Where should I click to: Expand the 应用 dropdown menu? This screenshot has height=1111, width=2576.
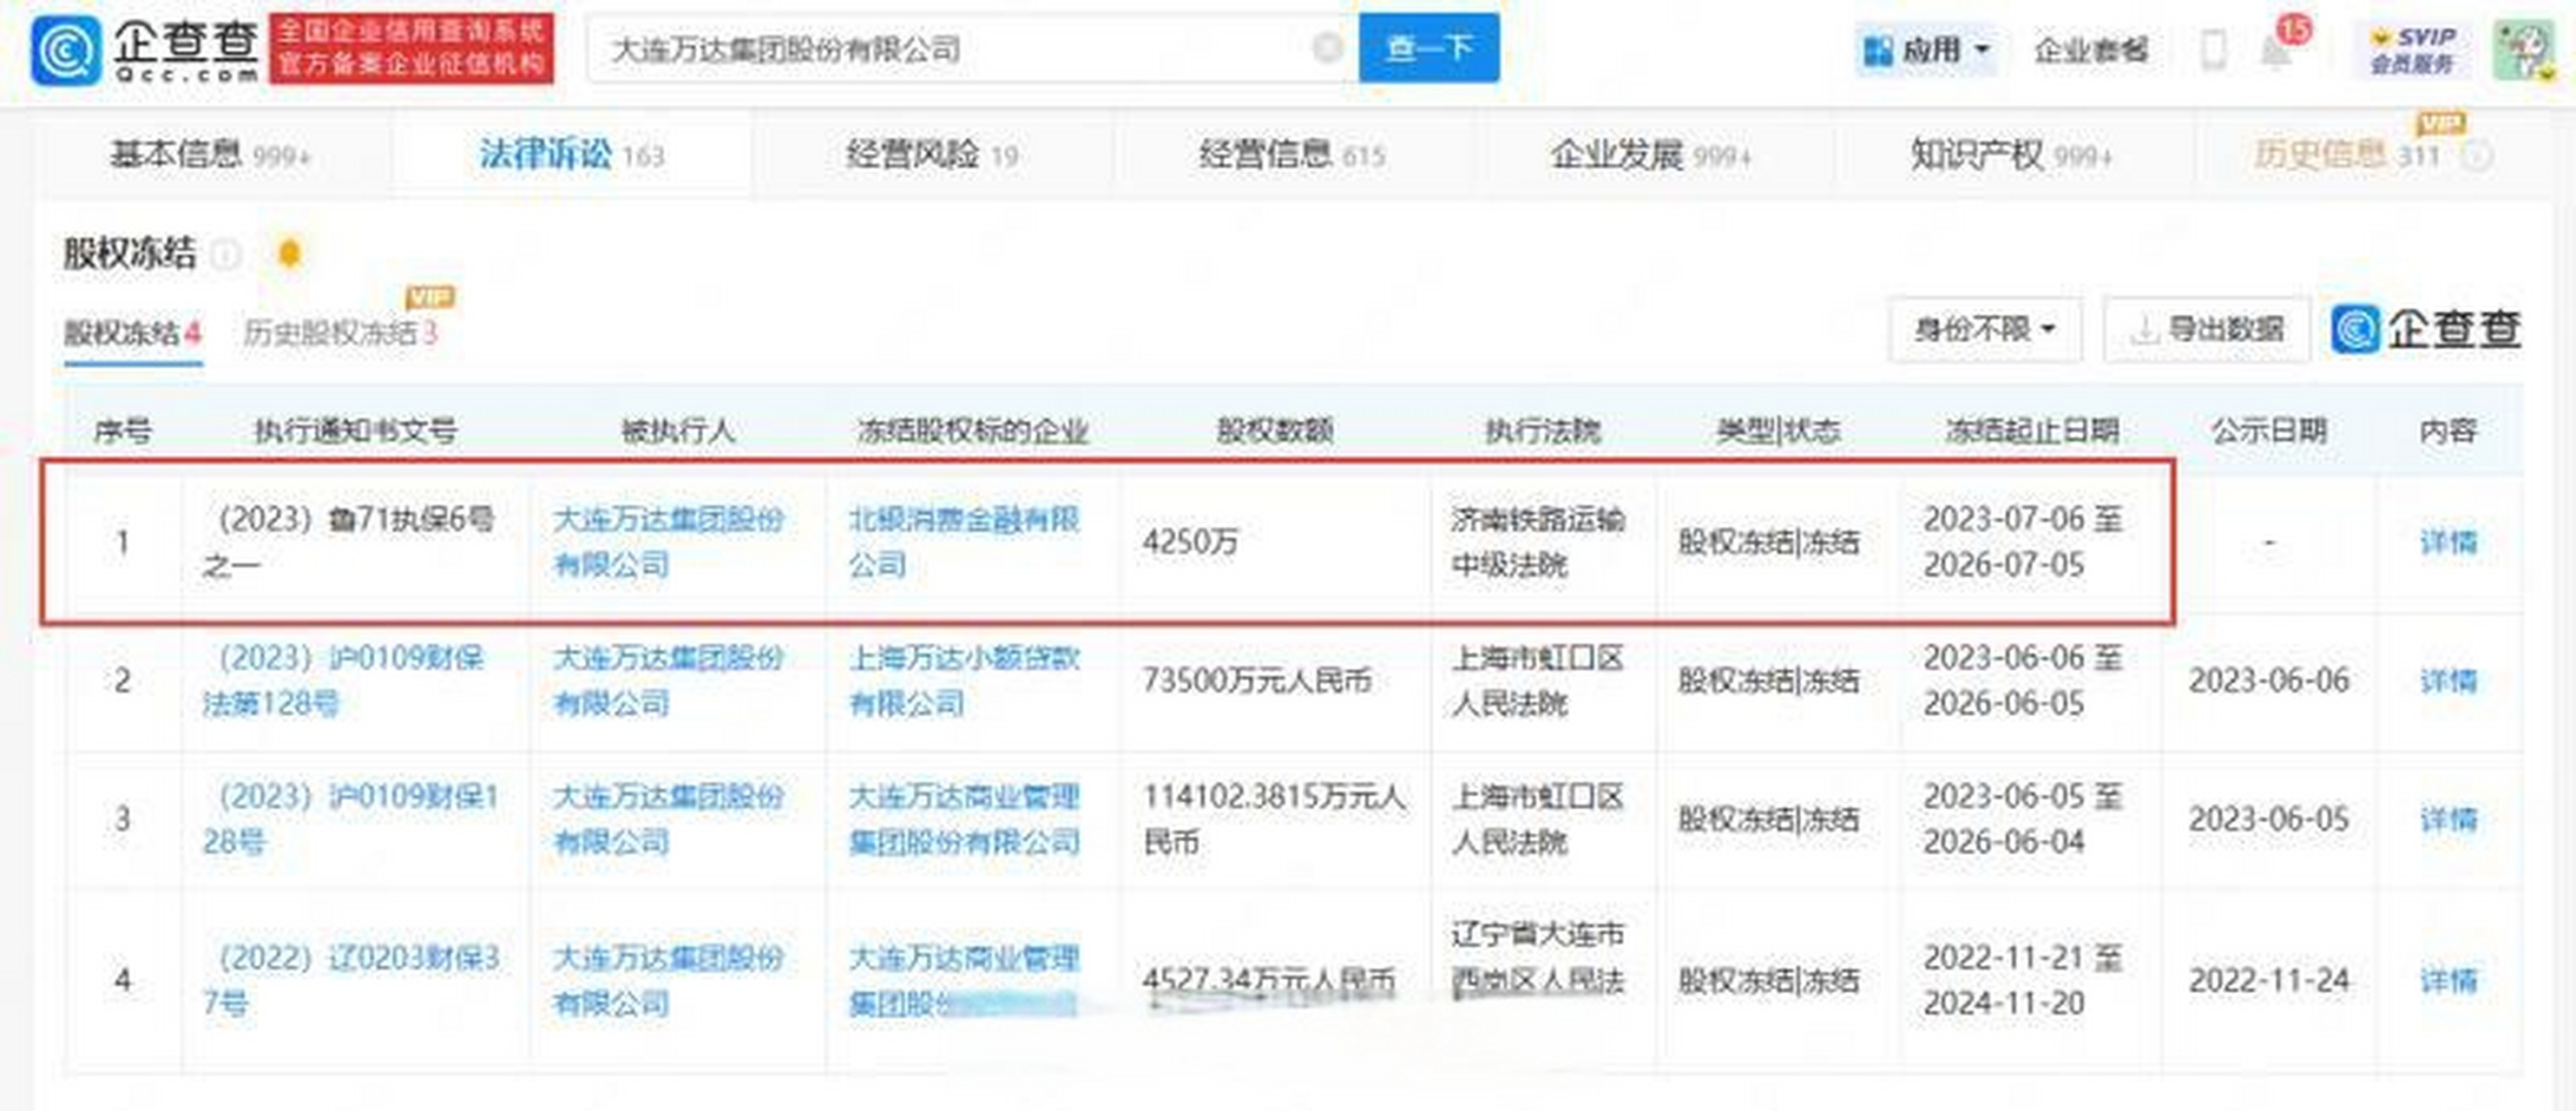coord(1926,49)
